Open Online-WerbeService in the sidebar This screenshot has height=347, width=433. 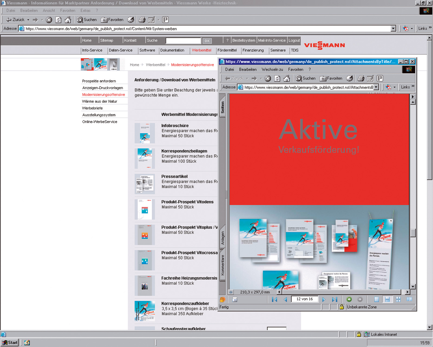(100, 122)
